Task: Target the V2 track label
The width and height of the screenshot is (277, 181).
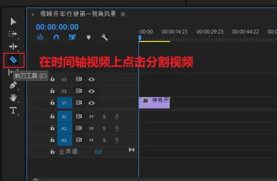Action: [x=64, y=91]
